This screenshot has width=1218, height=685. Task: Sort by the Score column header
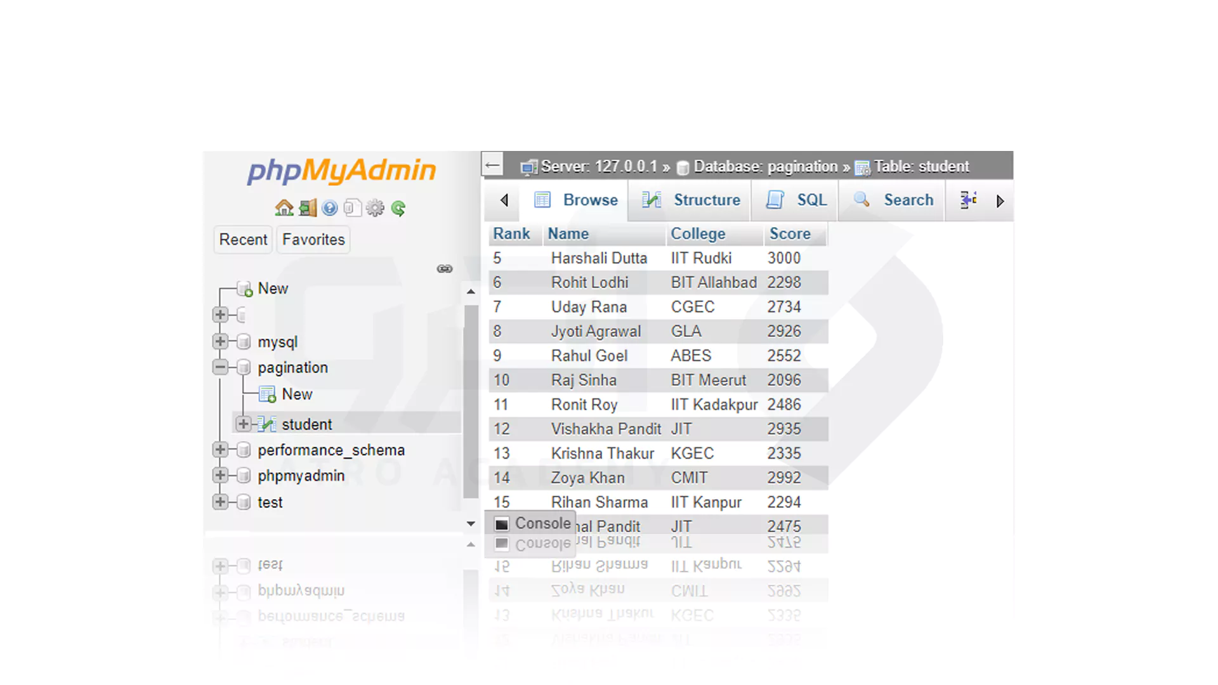[790, 234]
